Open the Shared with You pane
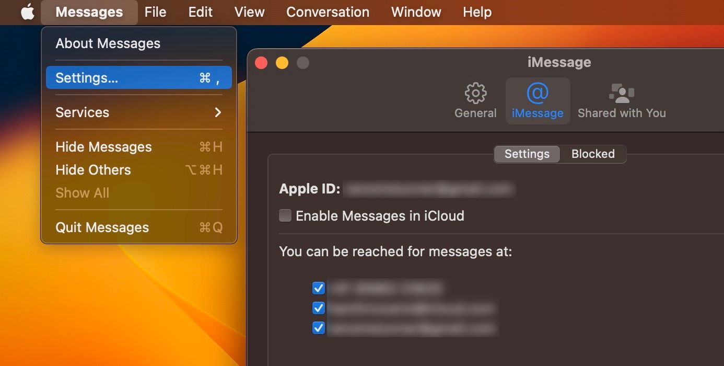 [x=622, y=101]
